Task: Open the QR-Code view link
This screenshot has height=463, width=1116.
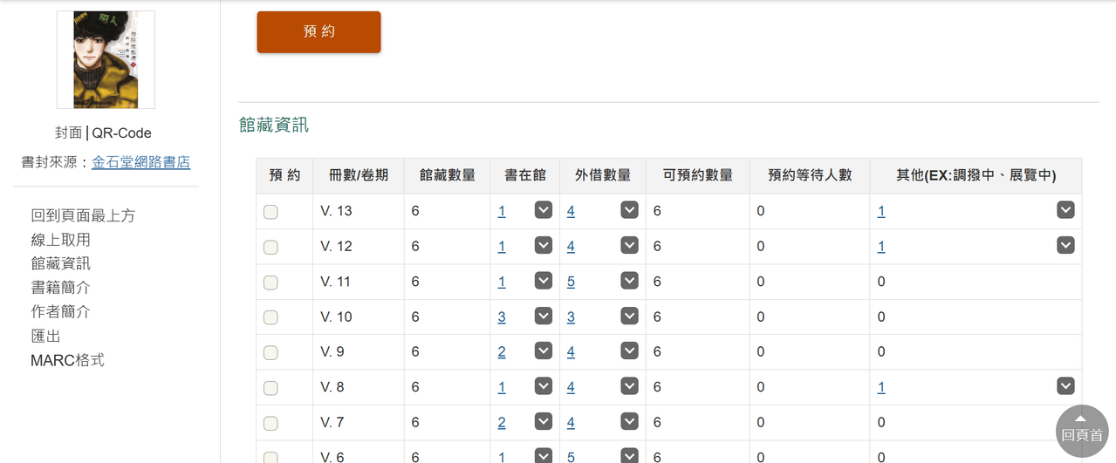Action: (x=121, y=133)
